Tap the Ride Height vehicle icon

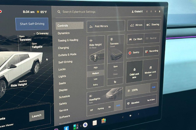pyautogui.click(x=91, y=41)
